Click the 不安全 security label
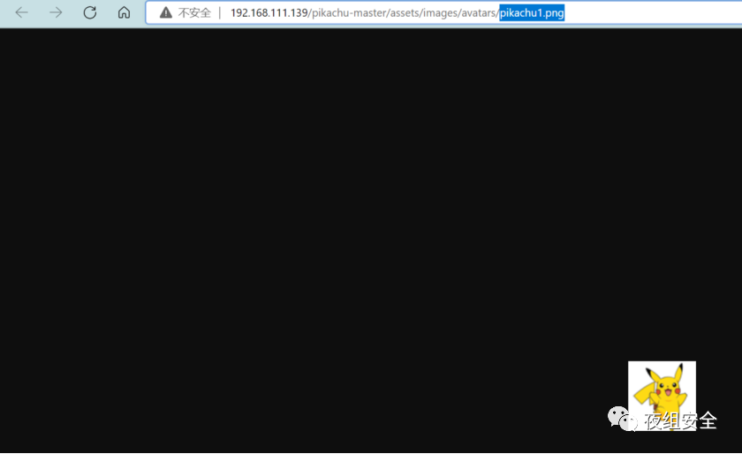 click(x=194, y=12)
